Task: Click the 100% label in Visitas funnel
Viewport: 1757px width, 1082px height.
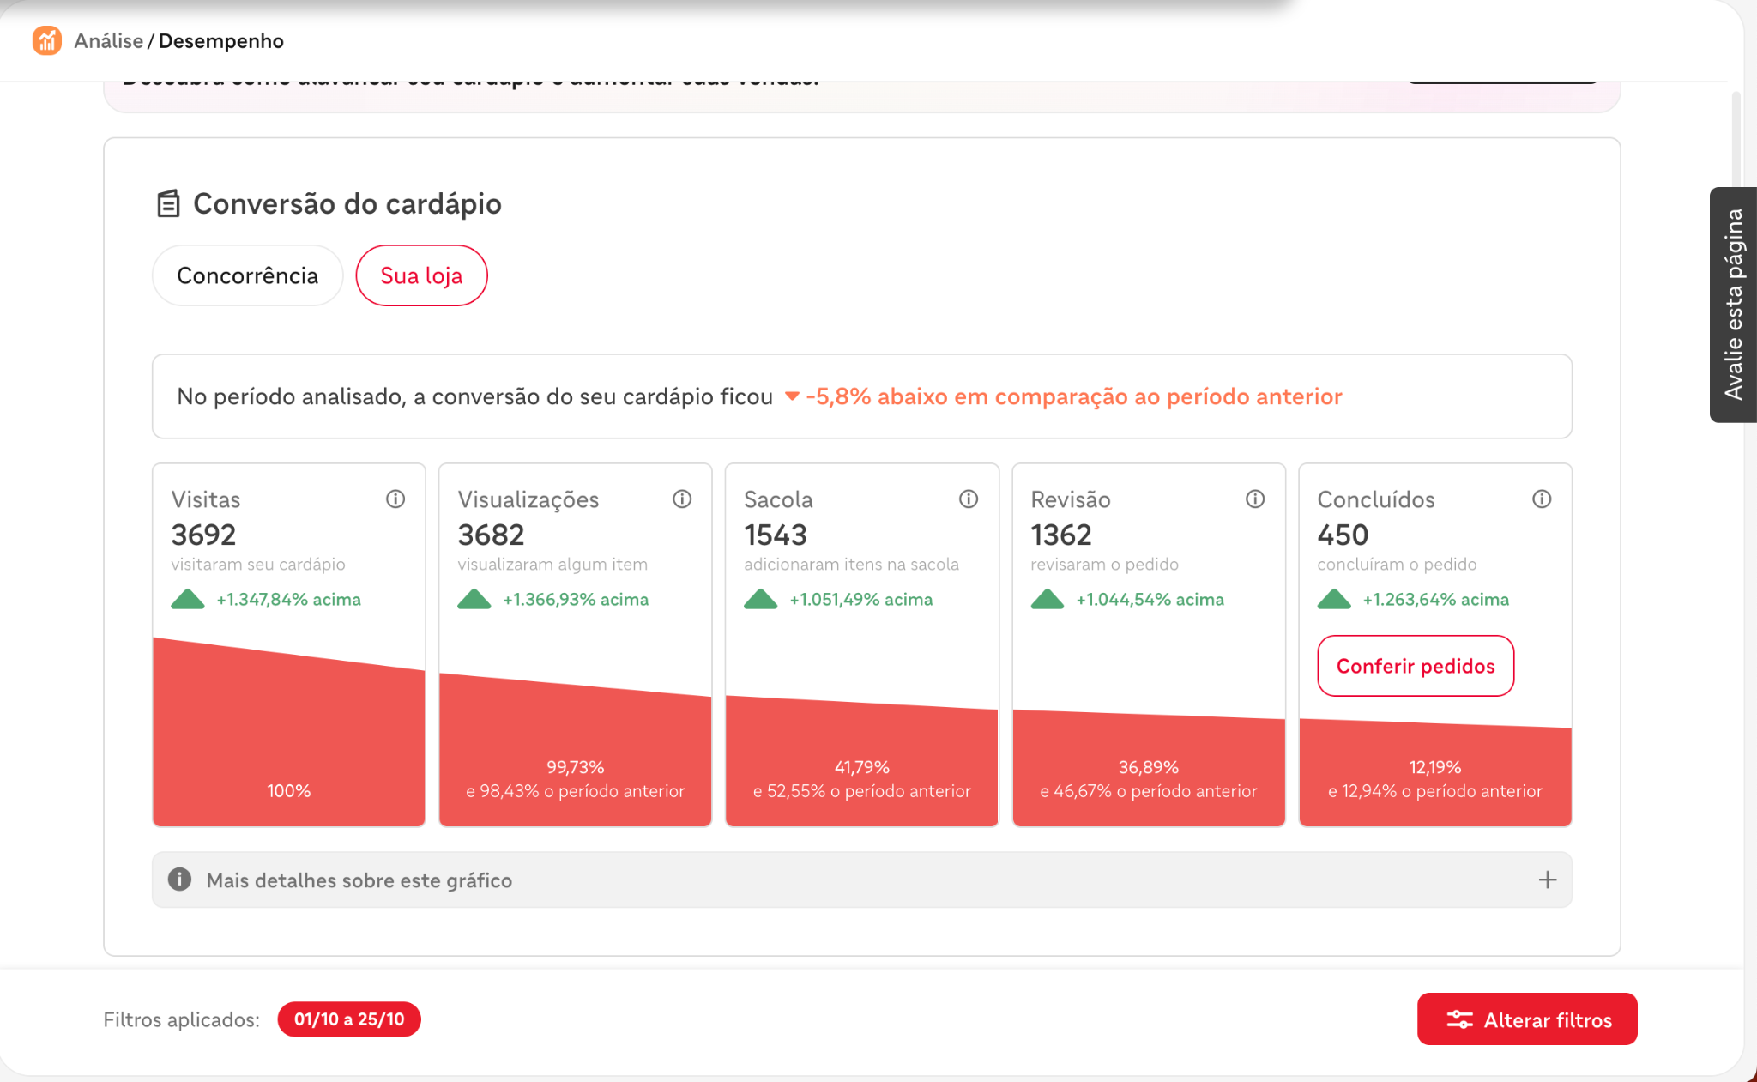Action: pyautogui.click(x=288, y=790)
